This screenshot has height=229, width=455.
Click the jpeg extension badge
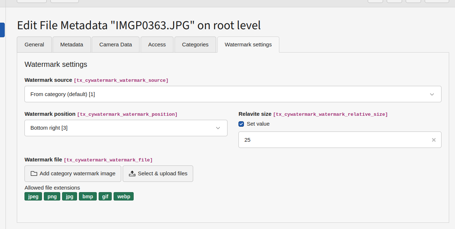[33, 196]
